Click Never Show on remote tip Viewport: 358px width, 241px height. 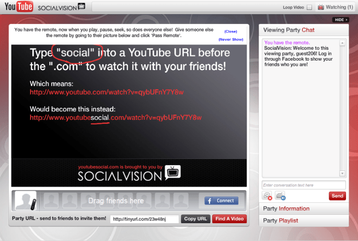(231, 40)
